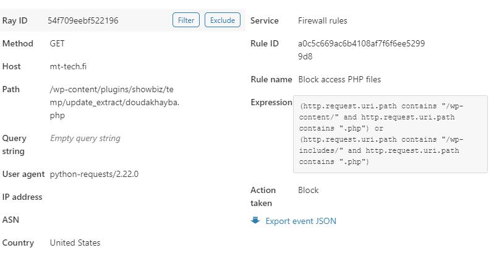Image resolution: width=494 pixels, height=258 pixels.
Task: Click the ASN field label
Action: tap(11, 220)
